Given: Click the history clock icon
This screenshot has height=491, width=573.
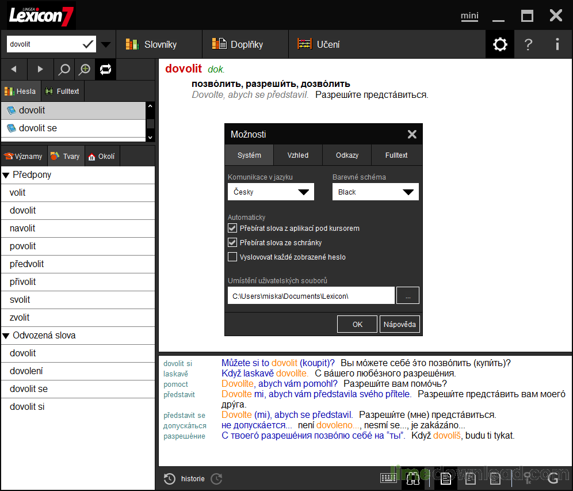Looking at the screenshot, I should [x=169, y=478].
